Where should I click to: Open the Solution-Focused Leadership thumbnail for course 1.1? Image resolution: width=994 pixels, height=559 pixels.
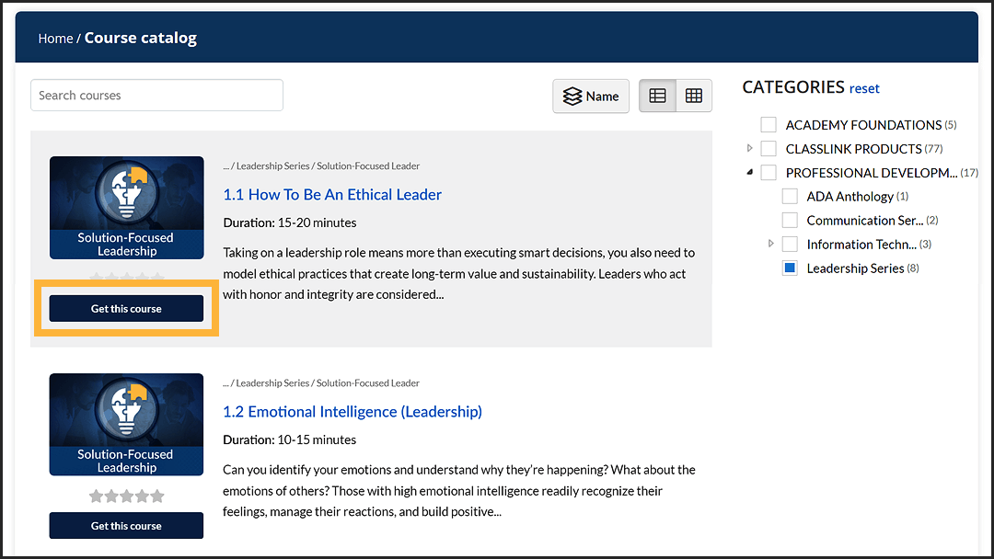coord(126,208)
